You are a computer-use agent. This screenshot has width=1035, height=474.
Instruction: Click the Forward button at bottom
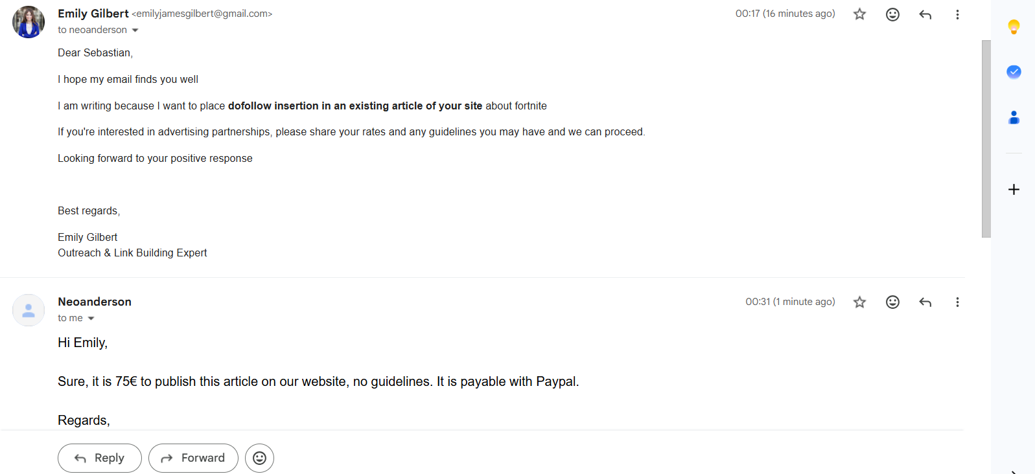click(x=193, y=458)
